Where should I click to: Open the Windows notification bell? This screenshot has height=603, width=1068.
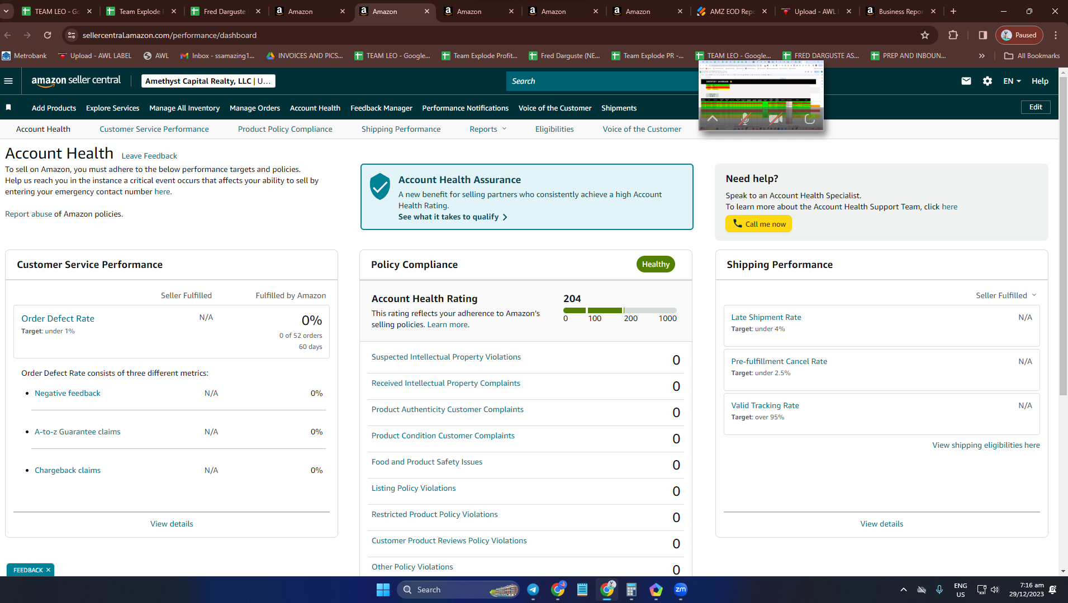[1053, 590]
